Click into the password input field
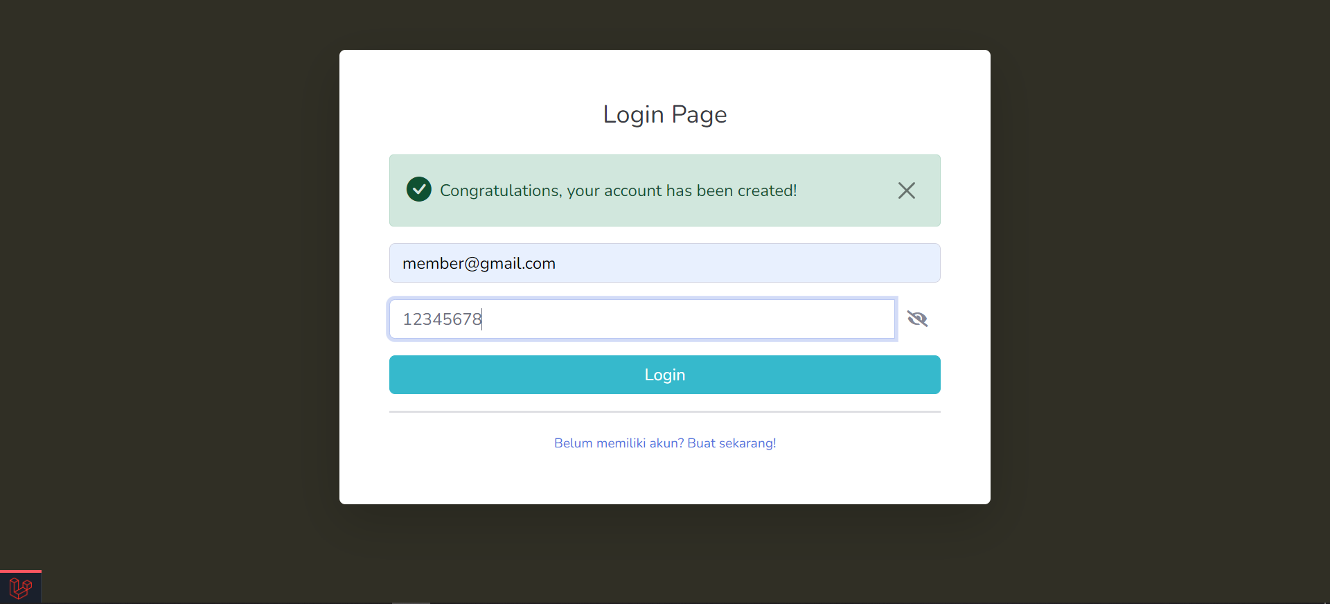1330x604 pixels. [642, 319]
